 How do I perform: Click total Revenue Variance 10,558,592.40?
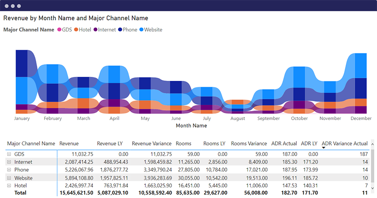coord(155,193)
